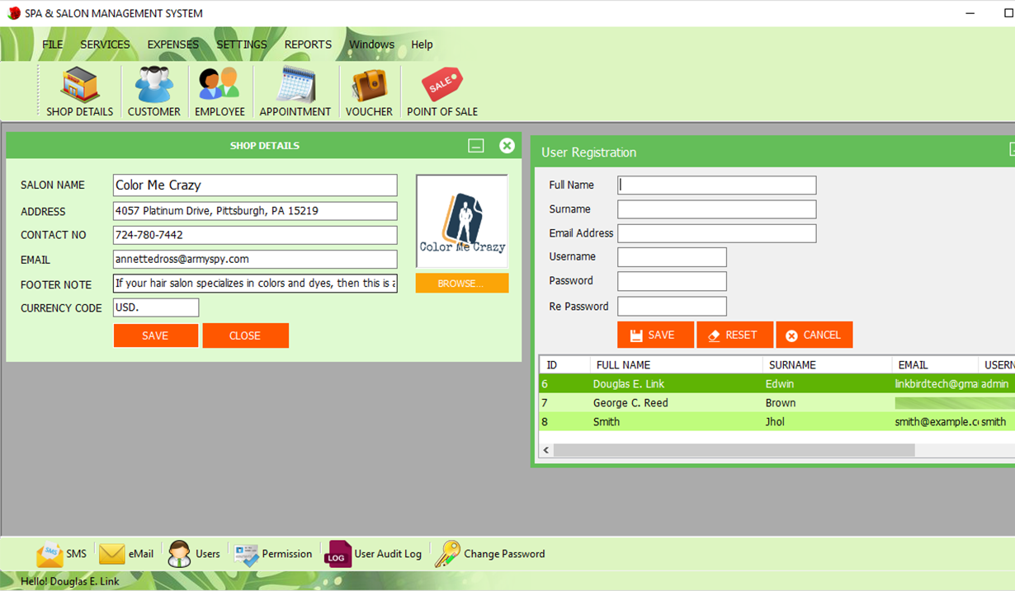The image size is (1015, 591).
Task: Open the Customer toolbar icon
Action: click(153, 91)
